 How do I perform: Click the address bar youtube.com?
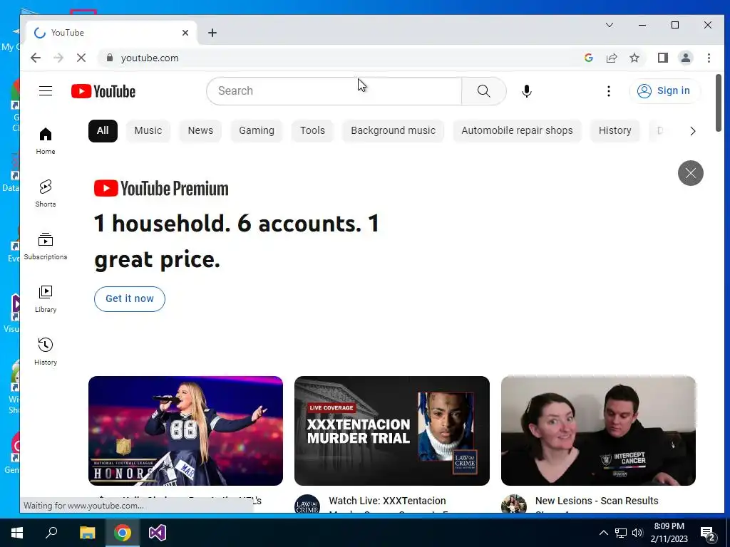point(150,58)
